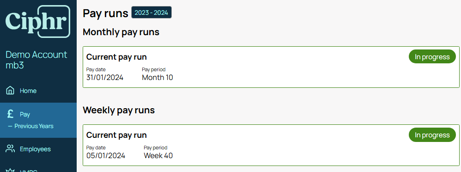Click the 05/01/2024 pay date
This screenshot has width=461, height=172.
point(105,155)
